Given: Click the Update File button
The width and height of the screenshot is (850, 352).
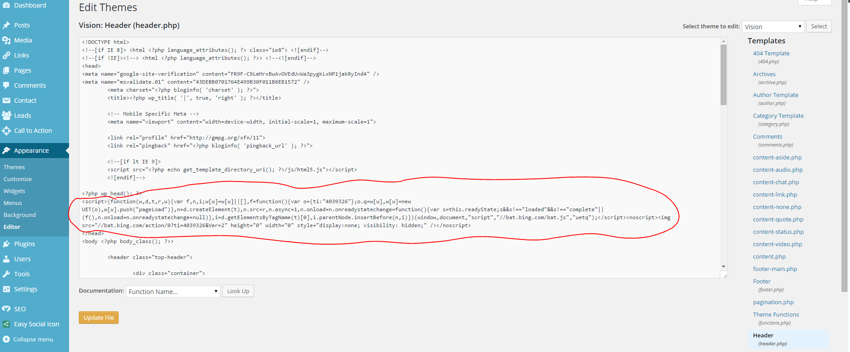Looking at the screenshot, I should tap(99, 317).
